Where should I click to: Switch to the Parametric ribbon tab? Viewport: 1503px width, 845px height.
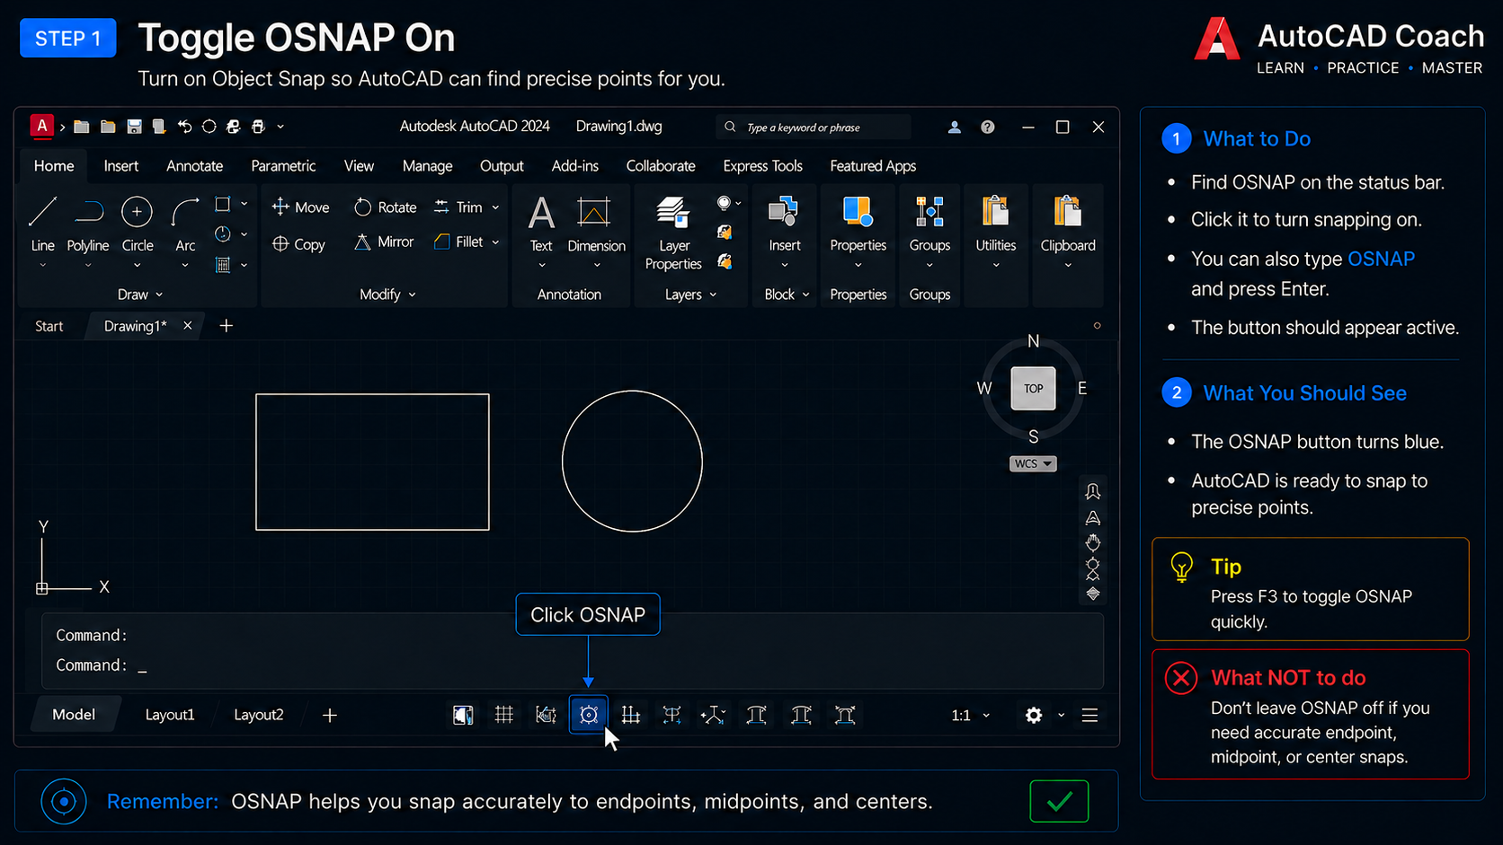point(283,166)
